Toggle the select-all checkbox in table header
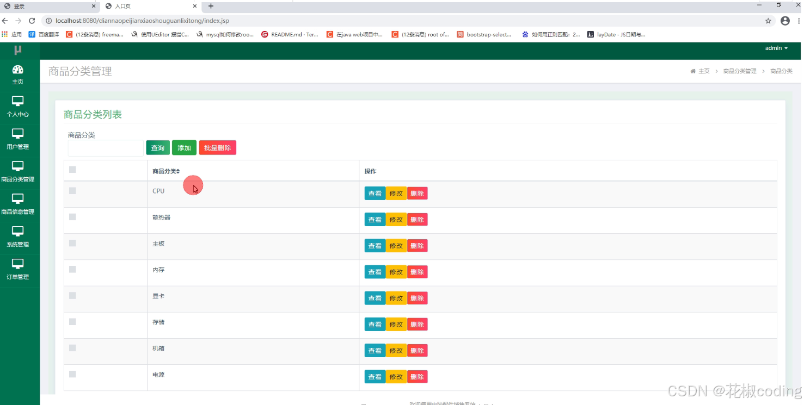The width and height of the screenshot is (804, 405). pos(72,170)
